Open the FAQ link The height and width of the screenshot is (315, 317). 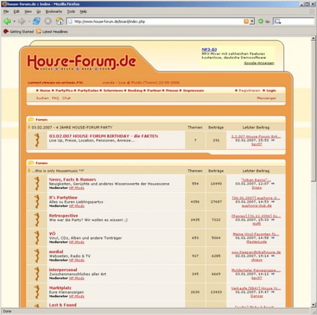click(x=55, y=98)
